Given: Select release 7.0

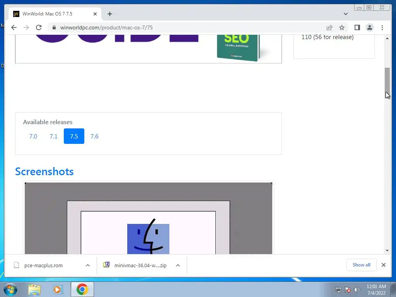Looking at the screenshot, I should point(33,137).
